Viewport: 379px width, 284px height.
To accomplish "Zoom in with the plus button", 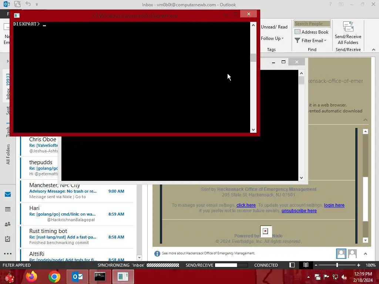I will pos(358,265).
